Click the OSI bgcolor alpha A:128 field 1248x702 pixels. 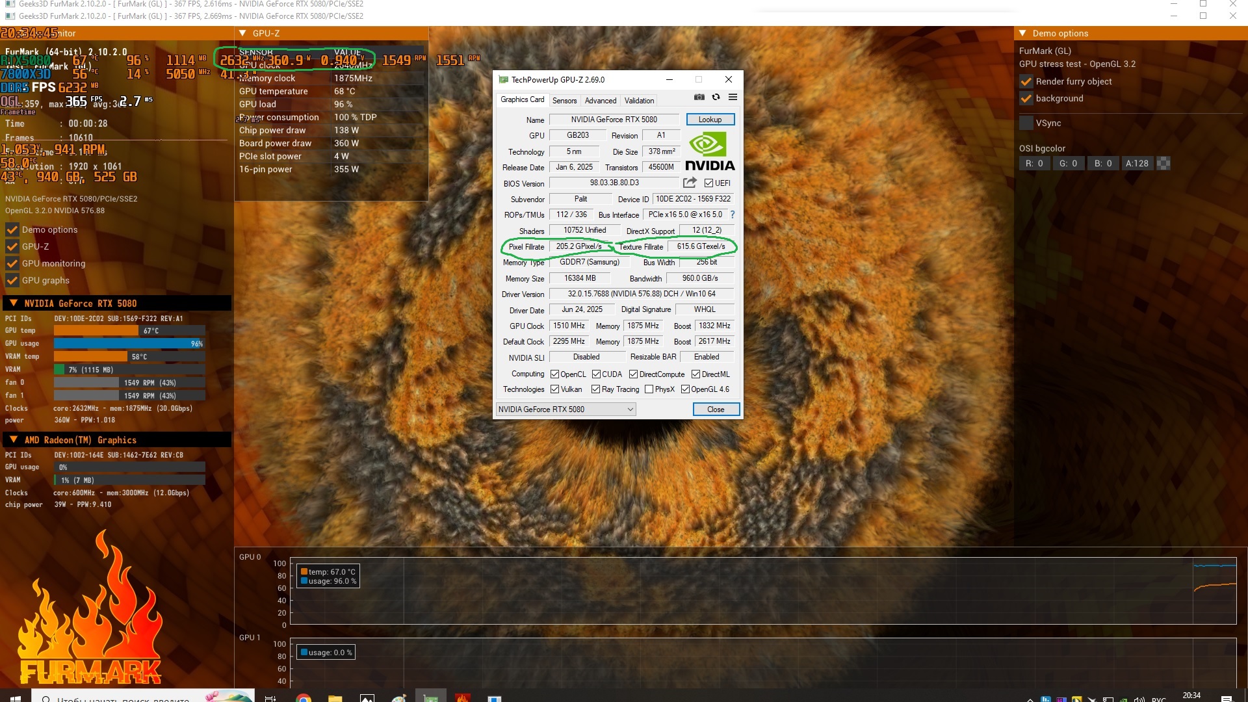(x=1137, y=163)
